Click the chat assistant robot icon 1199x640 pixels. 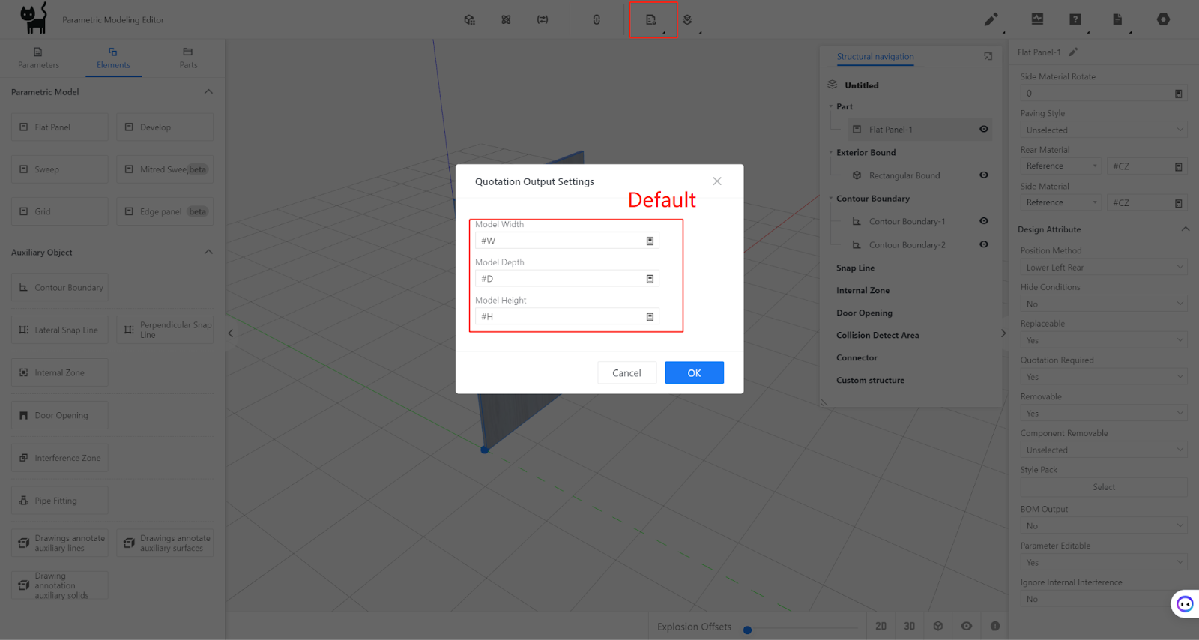pos(1185,604)
